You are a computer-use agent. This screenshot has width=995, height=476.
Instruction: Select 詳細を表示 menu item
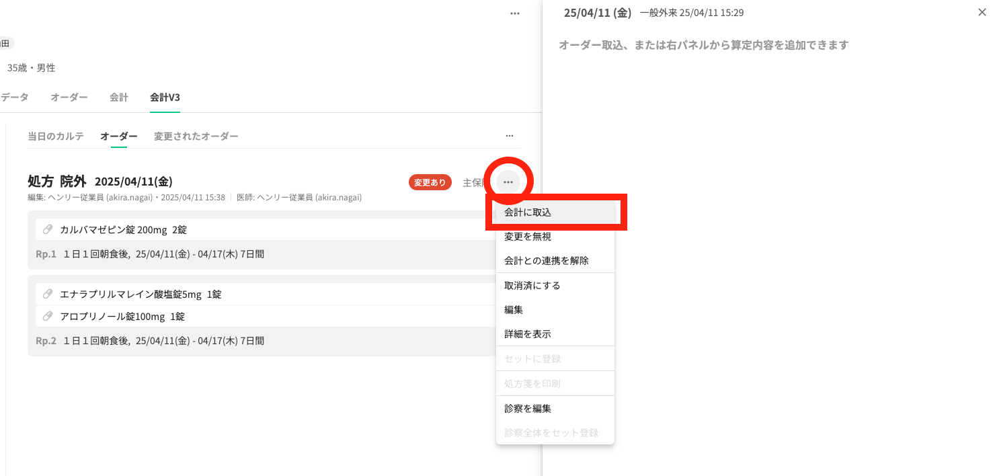[555, 334]
